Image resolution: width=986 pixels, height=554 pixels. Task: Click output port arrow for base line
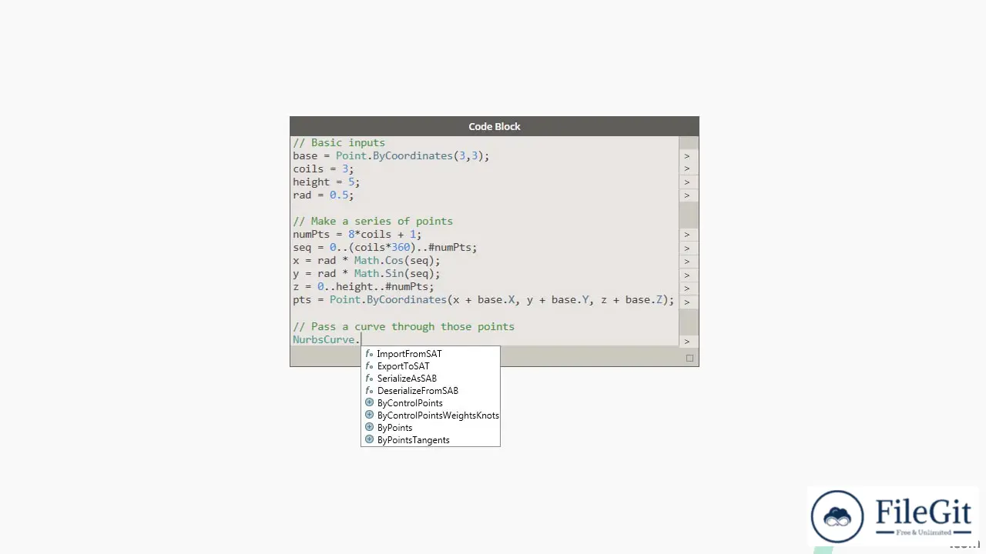pyautogui.click(x=687, y=156)
